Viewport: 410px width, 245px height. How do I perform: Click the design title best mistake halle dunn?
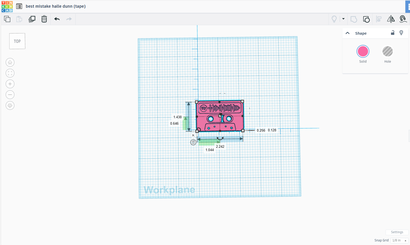coord(56,6)
